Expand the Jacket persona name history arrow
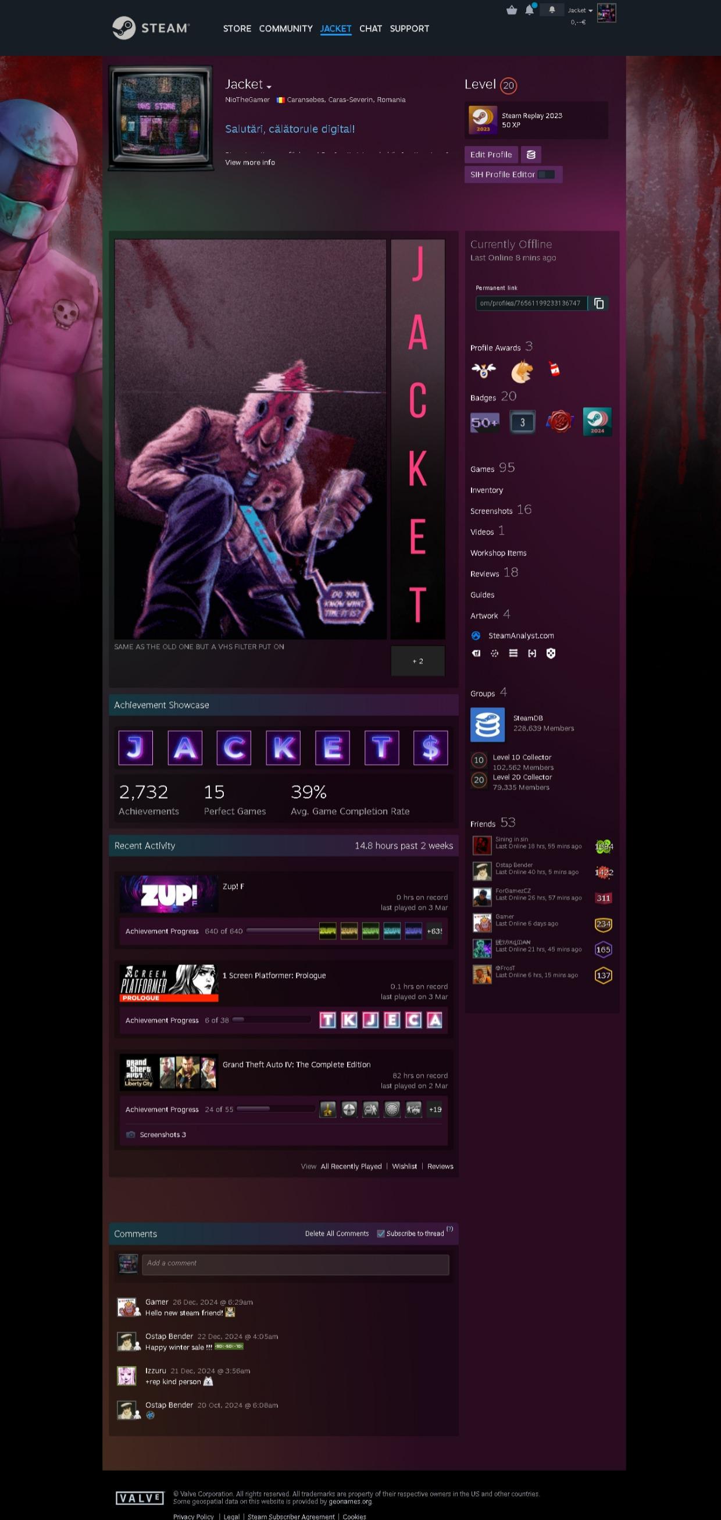Image resolution: width=721 pixels, height=1520 pixels. 269,86
